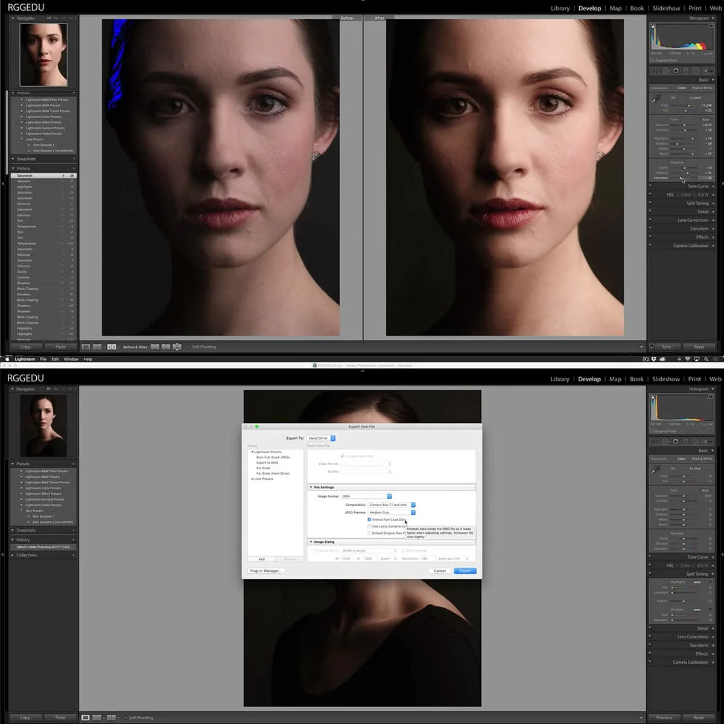The width and height of the screenshot is (724, 724).
Task: Open the Window menu in macOS menu bar
Action: [71, 359]
